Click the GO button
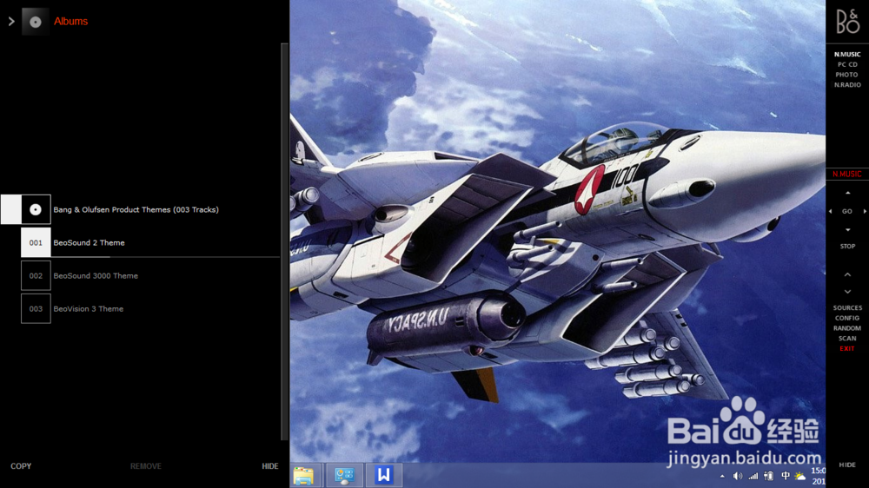The height and width of the screenshot is (488, 869). point(846,211)
